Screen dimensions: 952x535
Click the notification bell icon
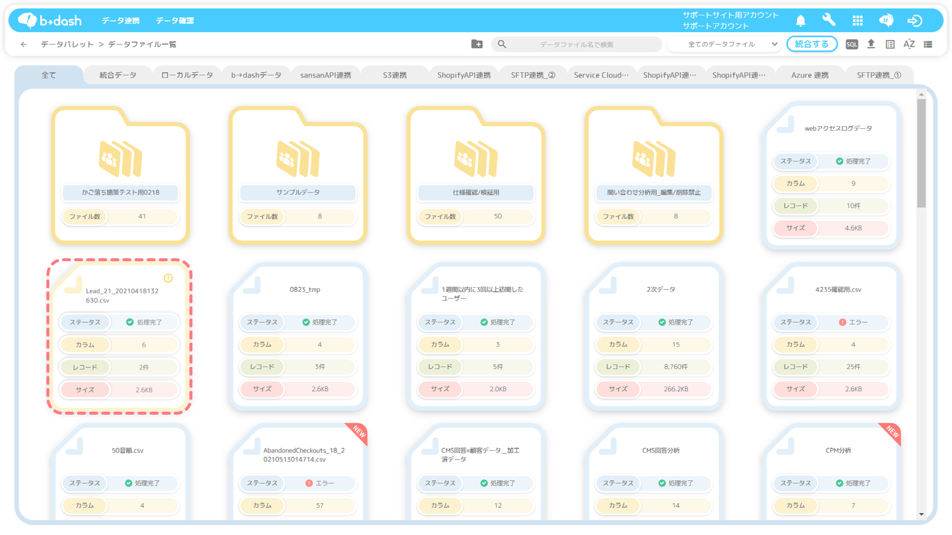click(x=800, y=21)
